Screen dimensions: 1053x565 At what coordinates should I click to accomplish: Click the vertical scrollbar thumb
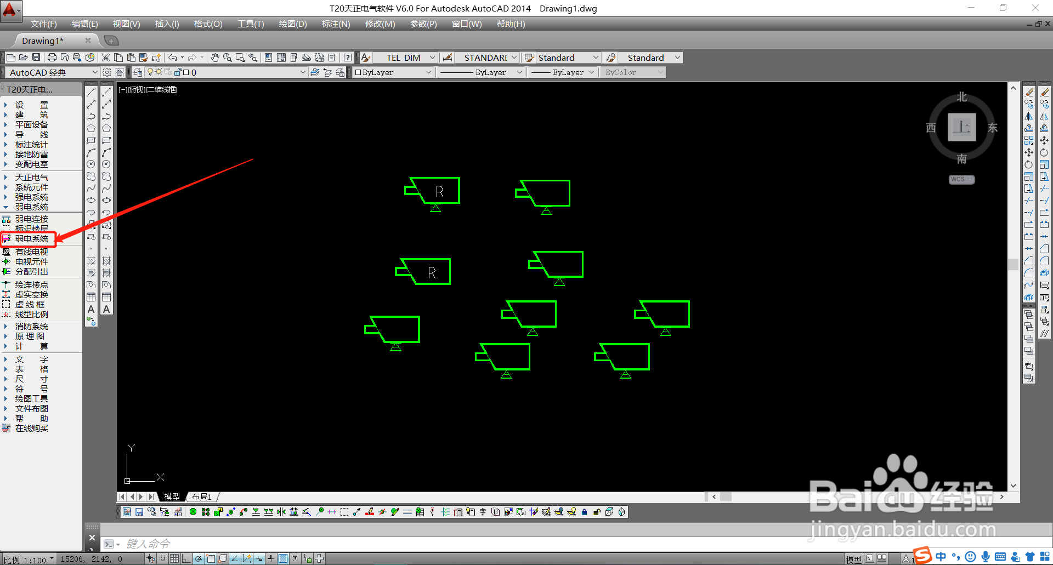tap(1013, 264)
